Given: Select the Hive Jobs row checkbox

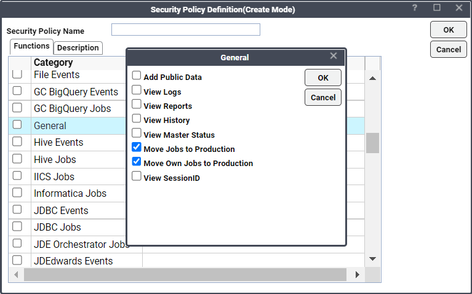Looking at the screenshot, I should click(x=18, y=159).
